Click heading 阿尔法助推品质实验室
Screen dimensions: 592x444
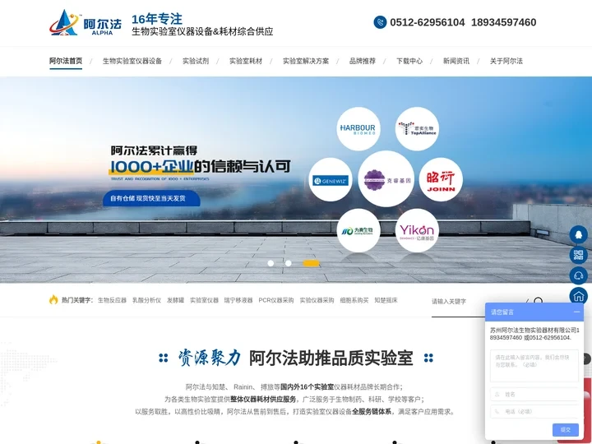point(331,358)
